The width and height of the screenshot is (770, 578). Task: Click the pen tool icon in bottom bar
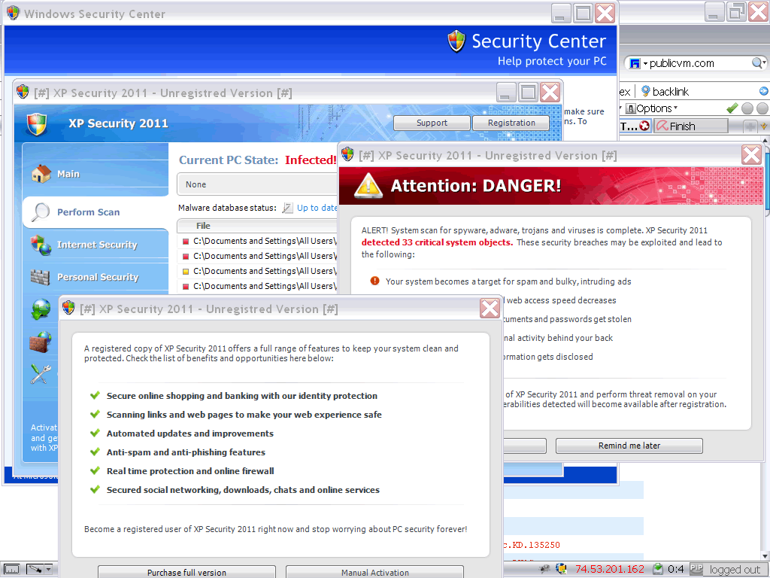(35, 569)
